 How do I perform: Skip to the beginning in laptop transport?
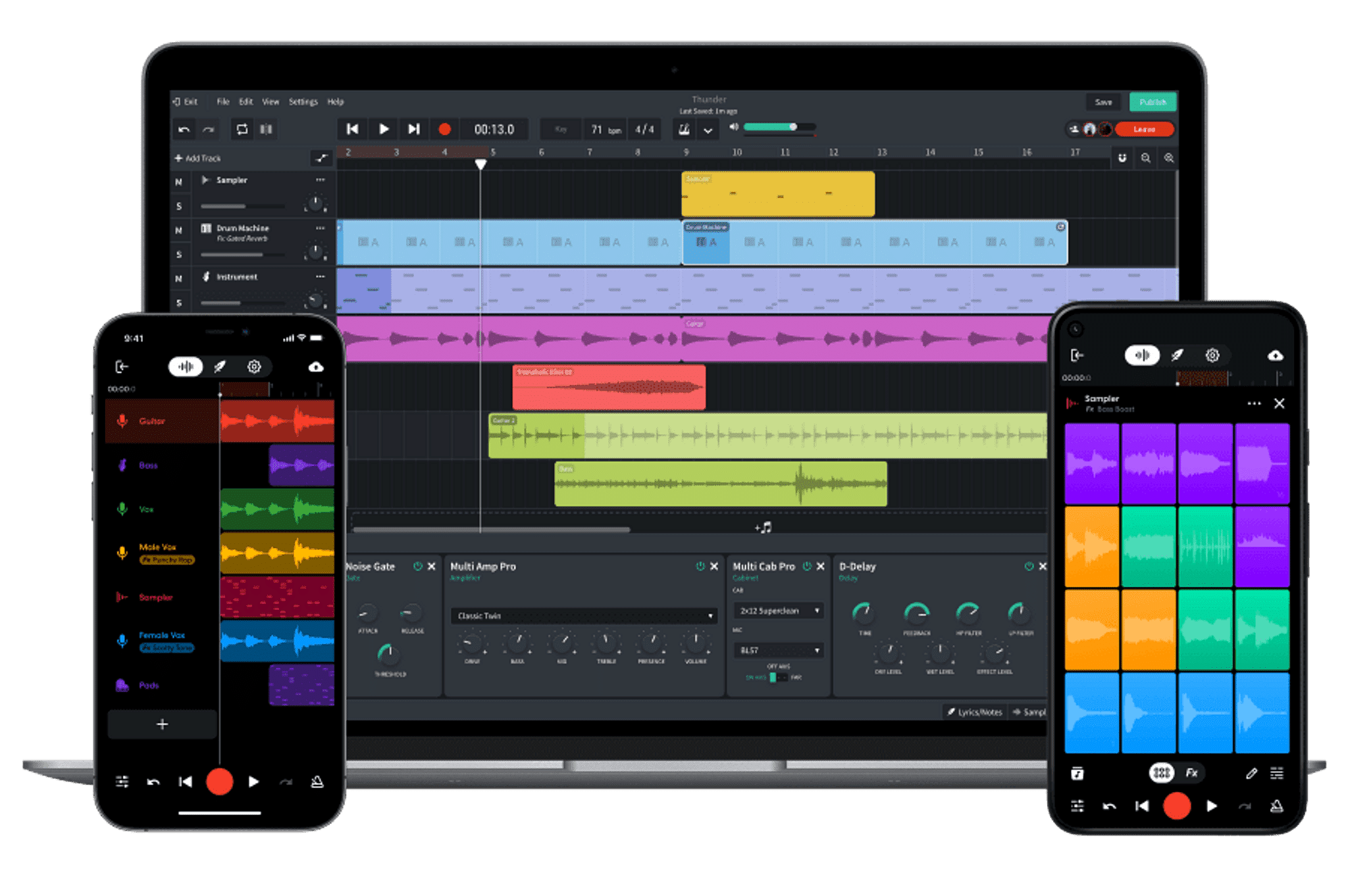[353, 129]
